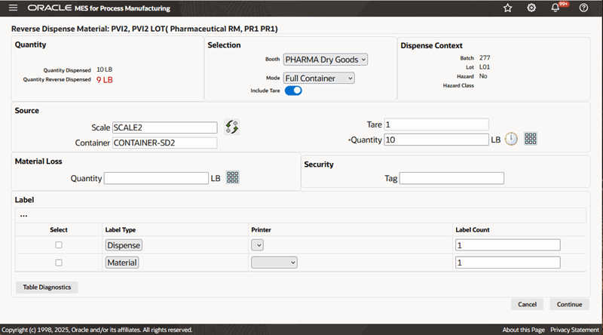Click the Continue button
The height and width of the screenshot is (335, 603).
(570, 304)
